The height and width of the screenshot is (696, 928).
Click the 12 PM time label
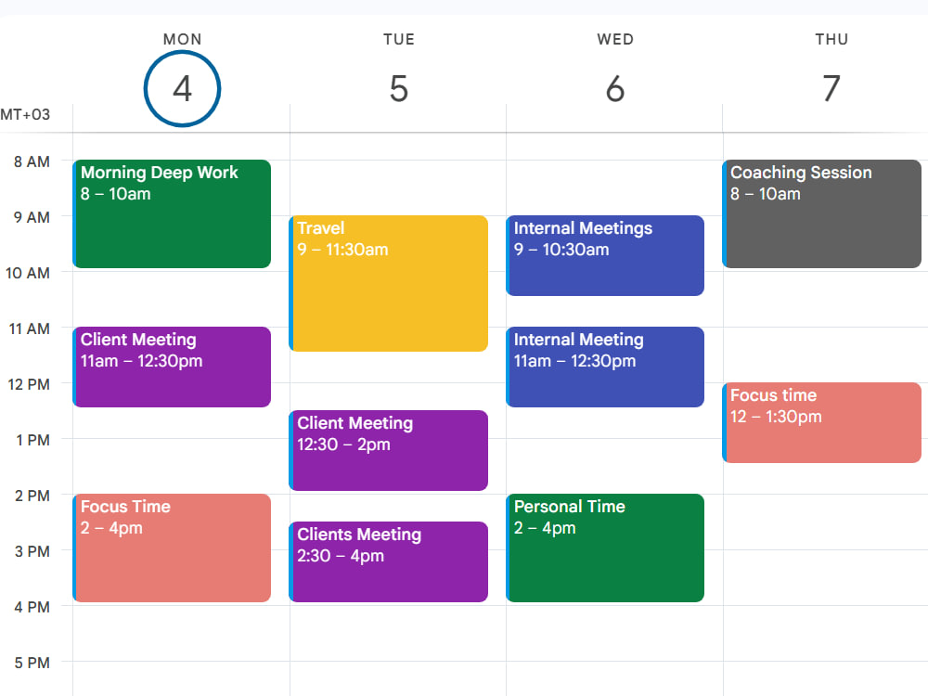(29, 384)
